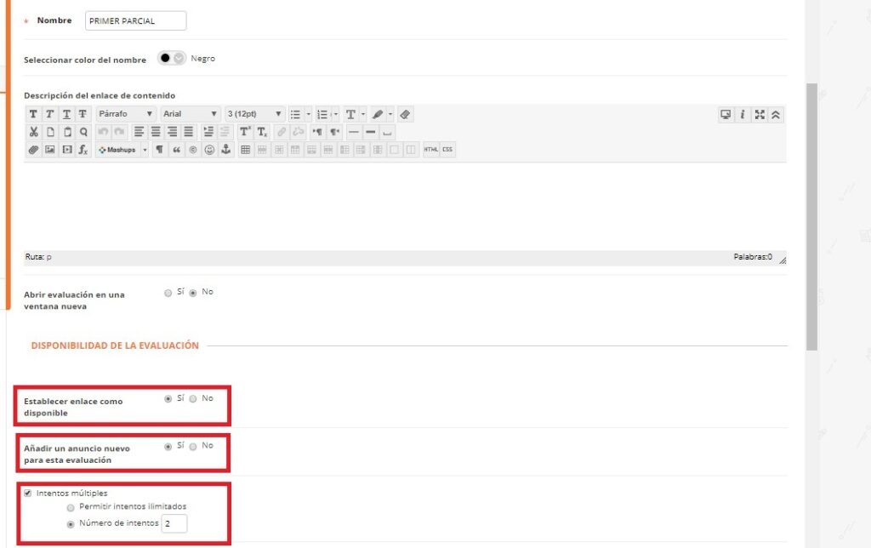Click the Nombre text field
This screenshot has width=871, height=548.
point(135,21)
